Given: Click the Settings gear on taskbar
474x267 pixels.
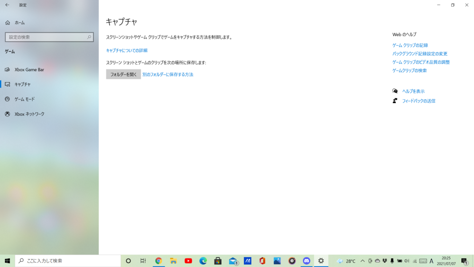Looking at the screenshot, I should coord(321,261).
